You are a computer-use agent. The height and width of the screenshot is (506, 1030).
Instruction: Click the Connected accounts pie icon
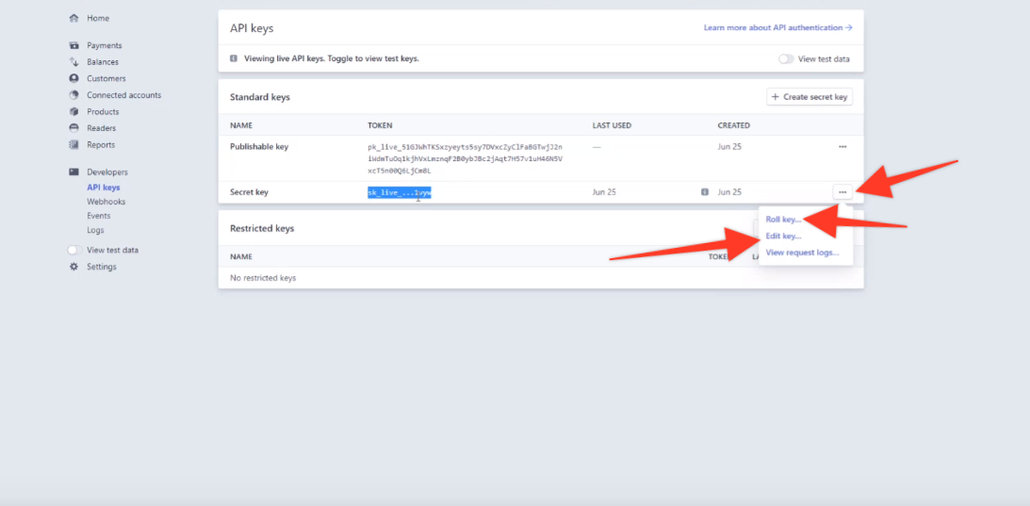[74, 94]
